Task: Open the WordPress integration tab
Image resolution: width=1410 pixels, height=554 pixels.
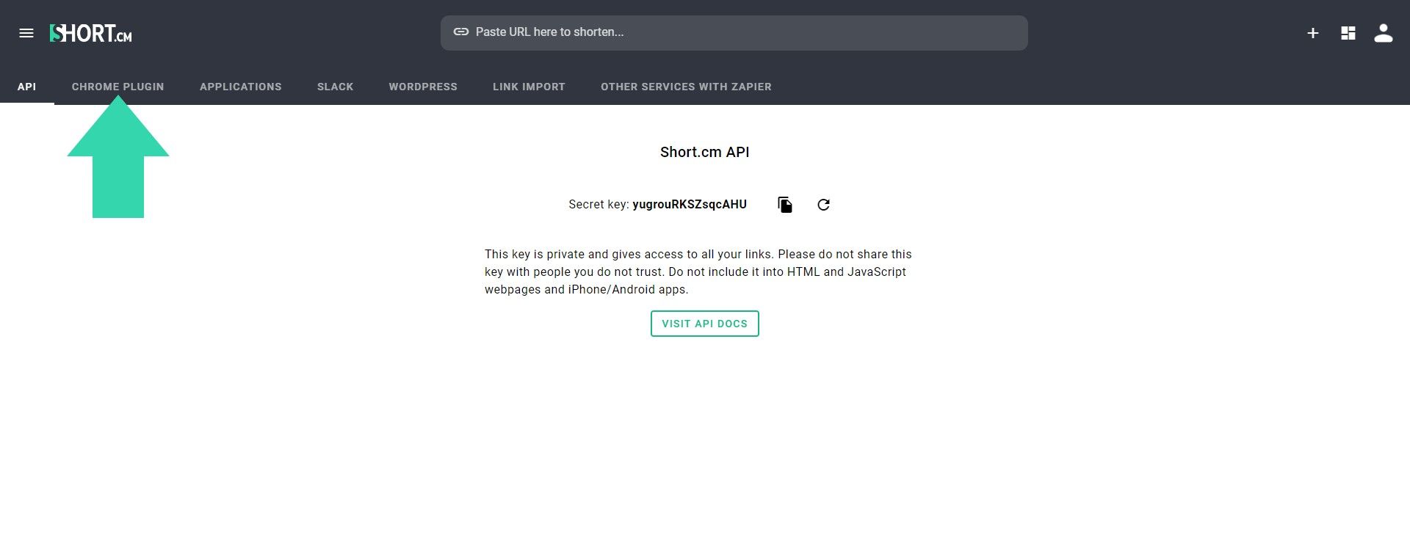Action: click(423, 87)
